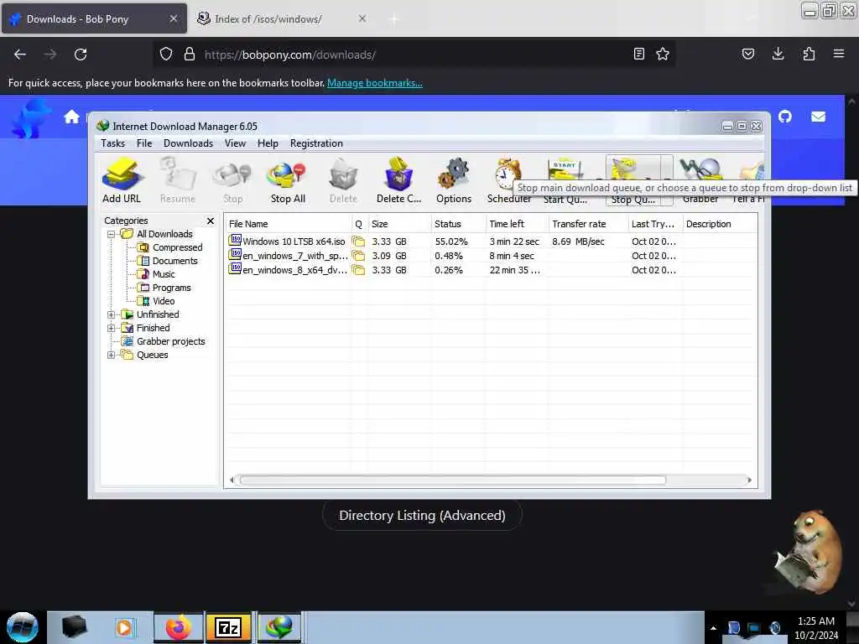Open the Registration menu
Viewport: 859px width, 644px height.
[x=316, y=143]
